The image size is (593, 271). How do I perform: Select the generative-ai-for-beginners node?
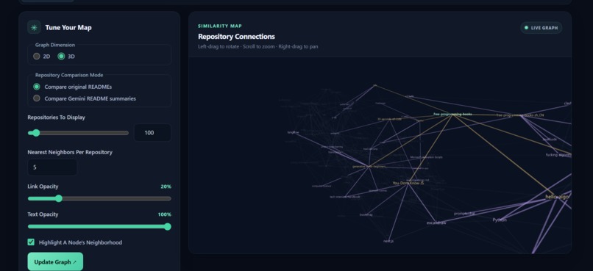[x=369, y=167]
